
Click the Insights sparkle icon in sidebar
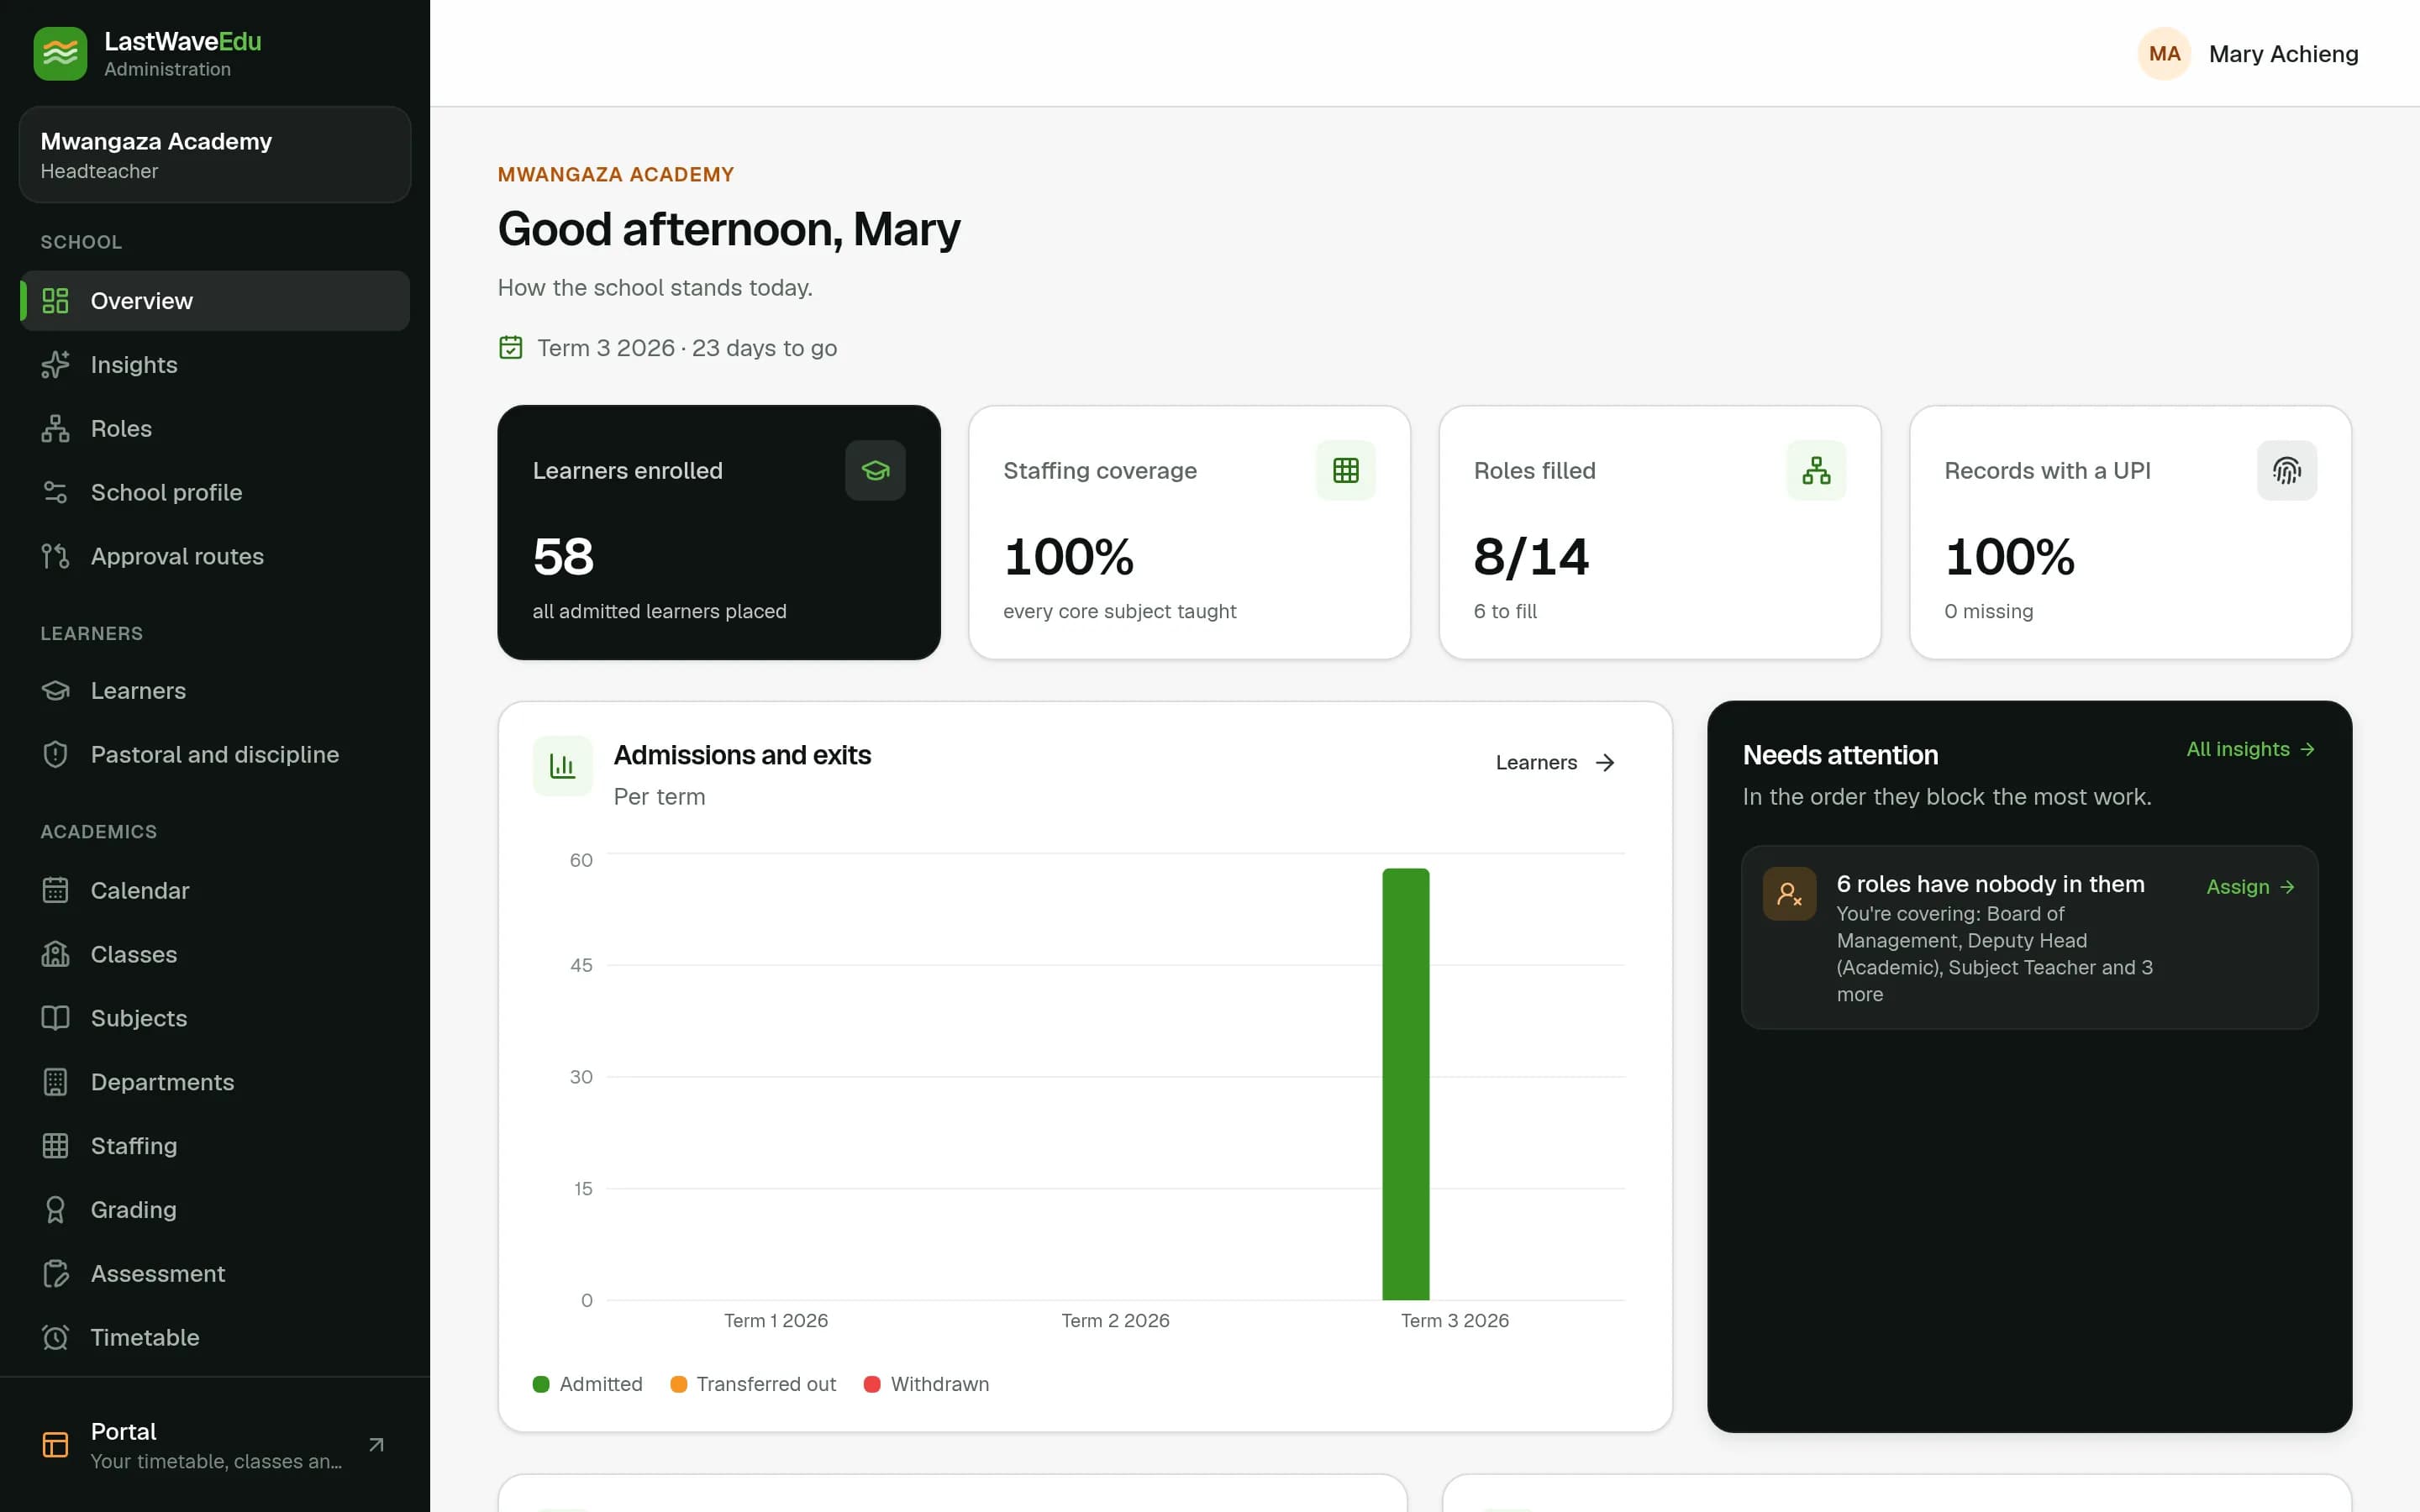(56, 365)
